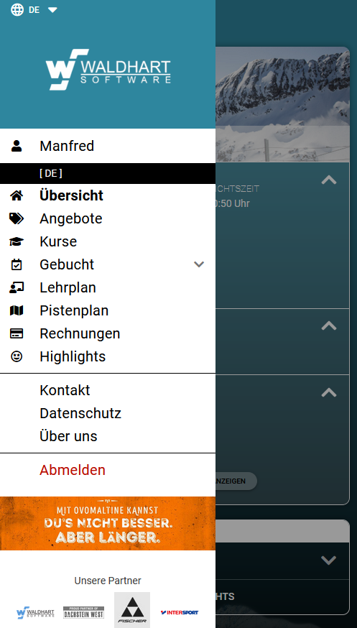Click the graduation cap icon for Kurse
Screen dimensions: 357x628
[x=17, y=242]
